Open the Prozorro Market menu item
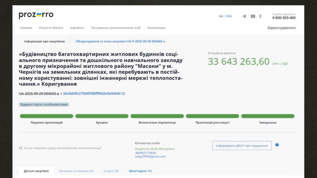This screenshot has width=317, height=178. pos(51,28)
